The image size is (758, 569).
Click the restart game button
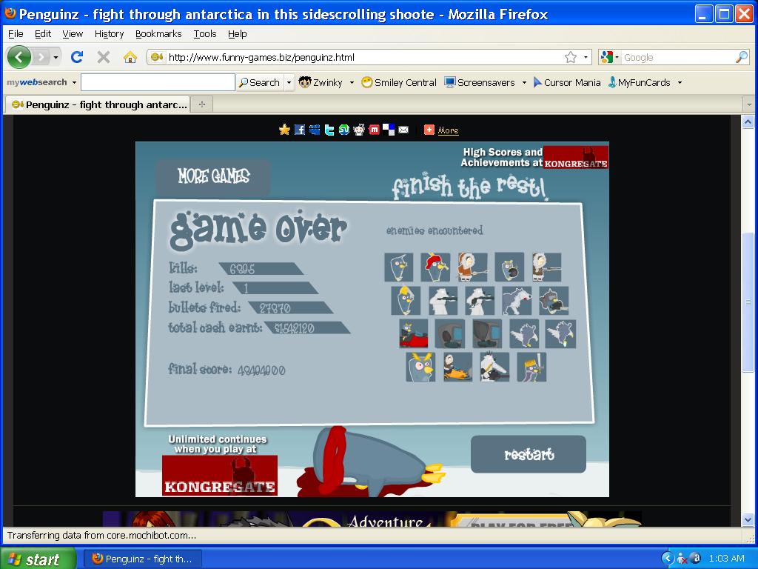[x=529, y=454]
